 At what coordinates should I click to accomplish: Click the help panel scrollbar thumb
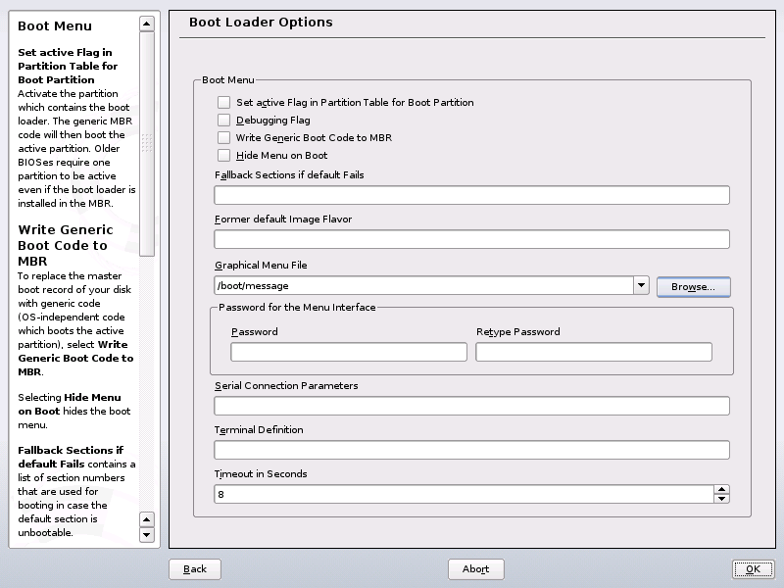(x=146, y=144)
